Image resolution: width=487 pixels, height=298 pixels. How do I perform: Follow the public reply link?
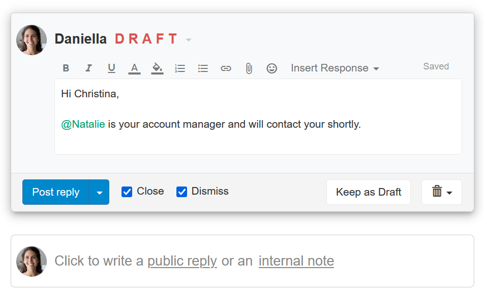click(x=182, y=261)
